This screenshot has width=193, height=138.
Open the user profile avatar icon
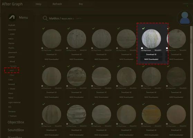[185, 18]
